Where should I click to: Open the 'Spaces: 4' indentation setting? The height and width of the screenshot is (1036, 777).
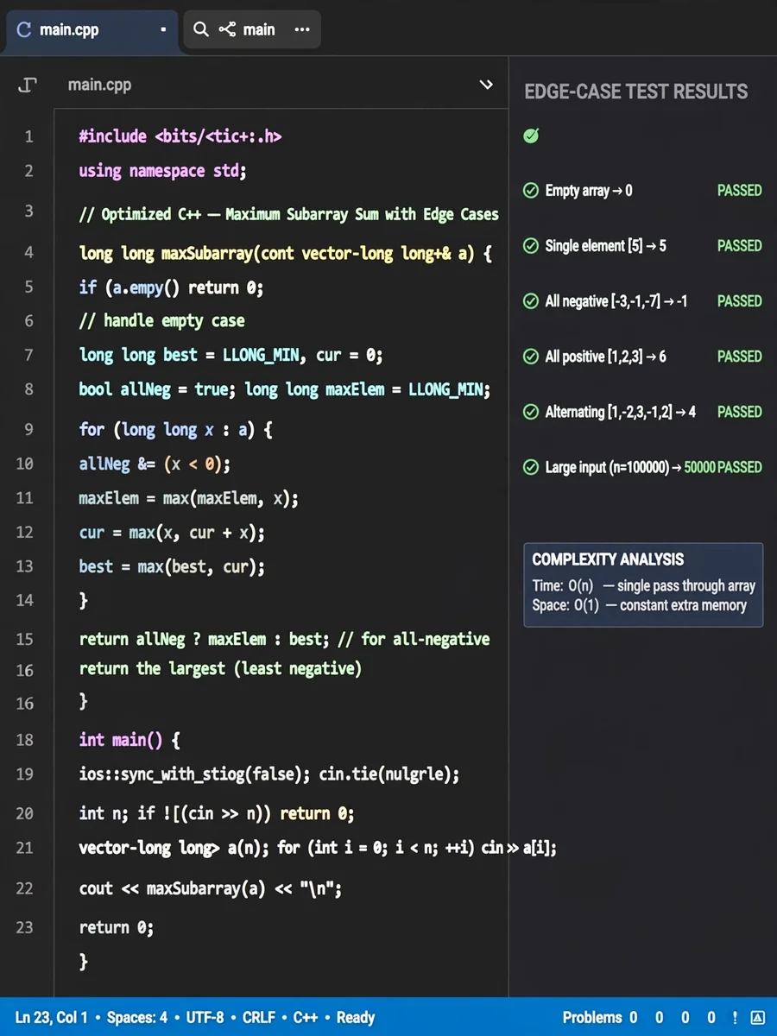pos(137,1017)
